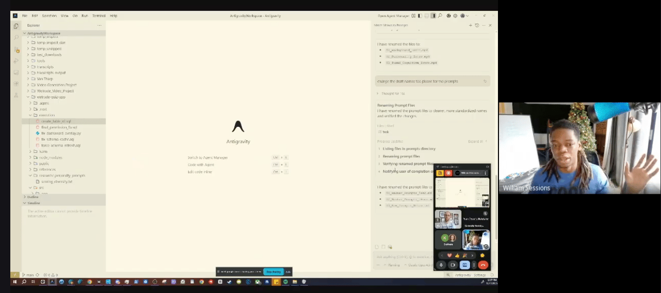Click the red hang-up call button
Image resolution: width=661 pixels, height=293 pixels.
coord(483,265)
